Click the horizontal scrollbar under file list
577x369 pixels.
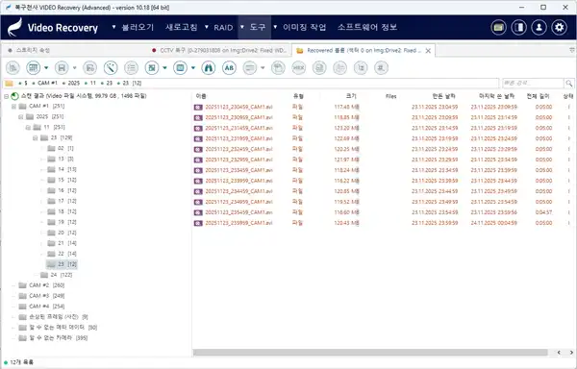coord(370,353)
